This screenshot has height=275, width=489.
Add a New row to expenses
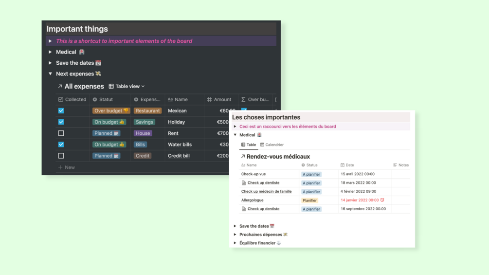tap(67, 167)
